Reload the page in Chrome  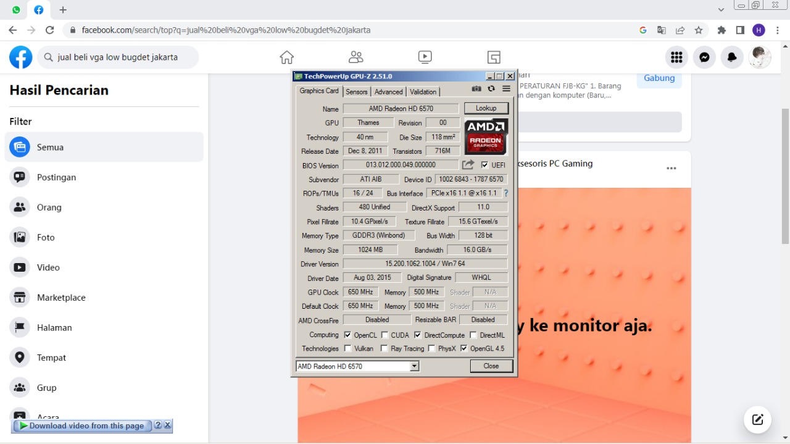(50, 30)
